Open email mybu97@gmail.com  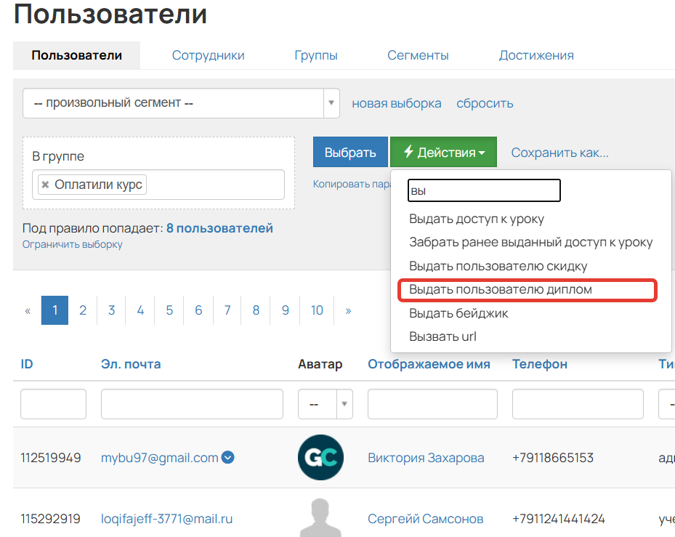(x=160, y=458)
